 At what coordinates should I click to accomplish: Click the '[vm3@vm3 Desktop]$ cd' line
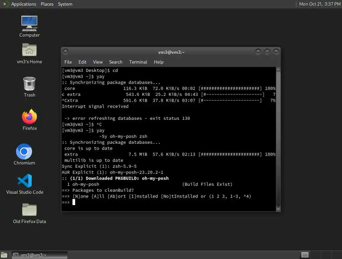click(90, 71)
